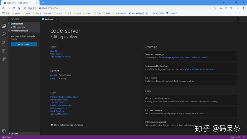The width and height of the screenshot is (247, 139).
Task: Click the not-secure site info icon
Action: pos(25,8)
